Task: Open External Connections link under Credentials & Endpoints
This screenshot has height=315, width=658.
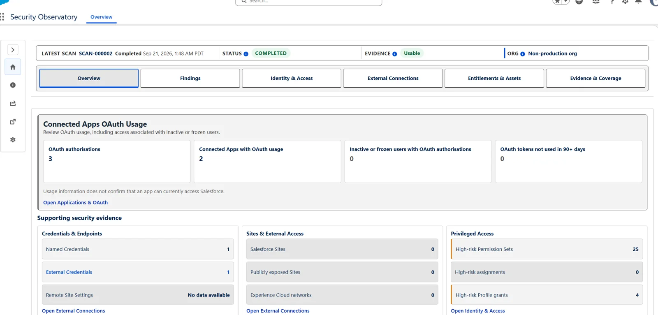Action: 73,311
